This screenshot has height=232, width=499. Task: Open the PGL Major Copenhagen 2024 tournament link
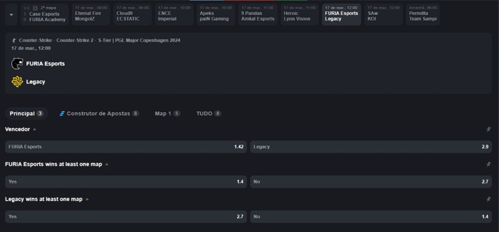[139, 41]
